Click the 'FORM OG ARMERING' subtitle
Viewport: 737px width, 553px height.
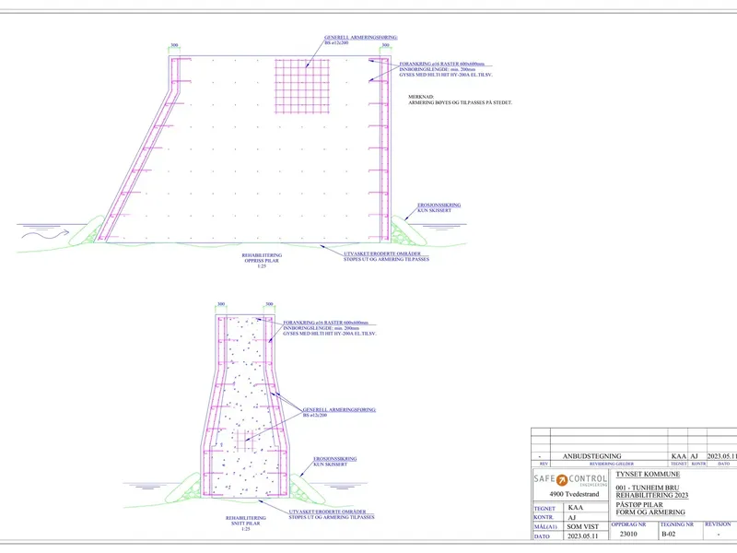click(650, 512)
